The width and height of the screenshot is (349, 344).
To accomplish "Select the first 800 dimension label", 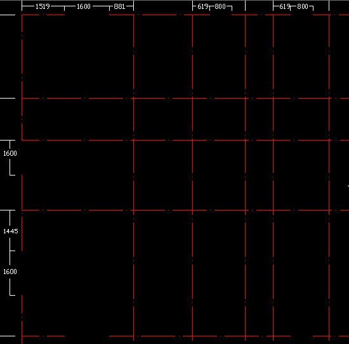I will (x=220, y=7).
